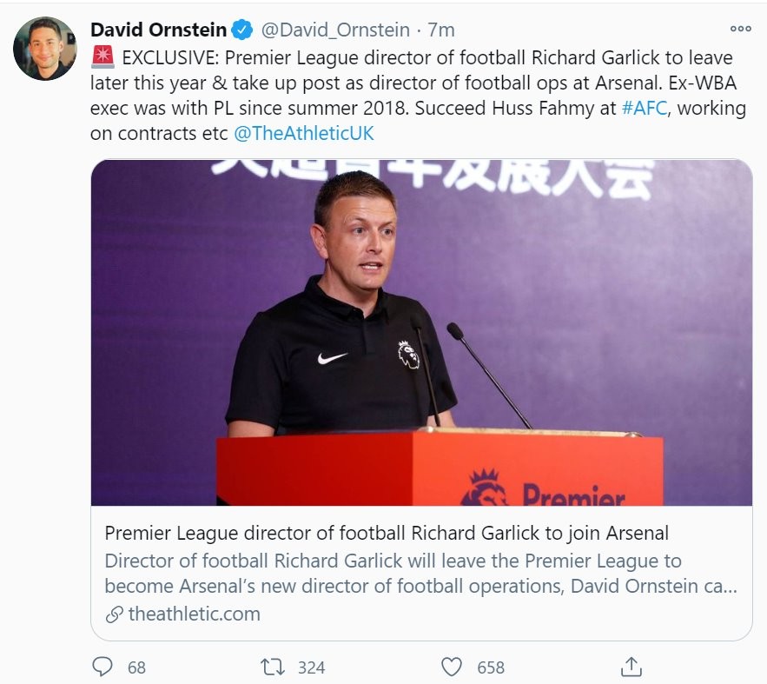767x684 pixels.
Task: Click the 68 replies count
Action: coord(136,667)
